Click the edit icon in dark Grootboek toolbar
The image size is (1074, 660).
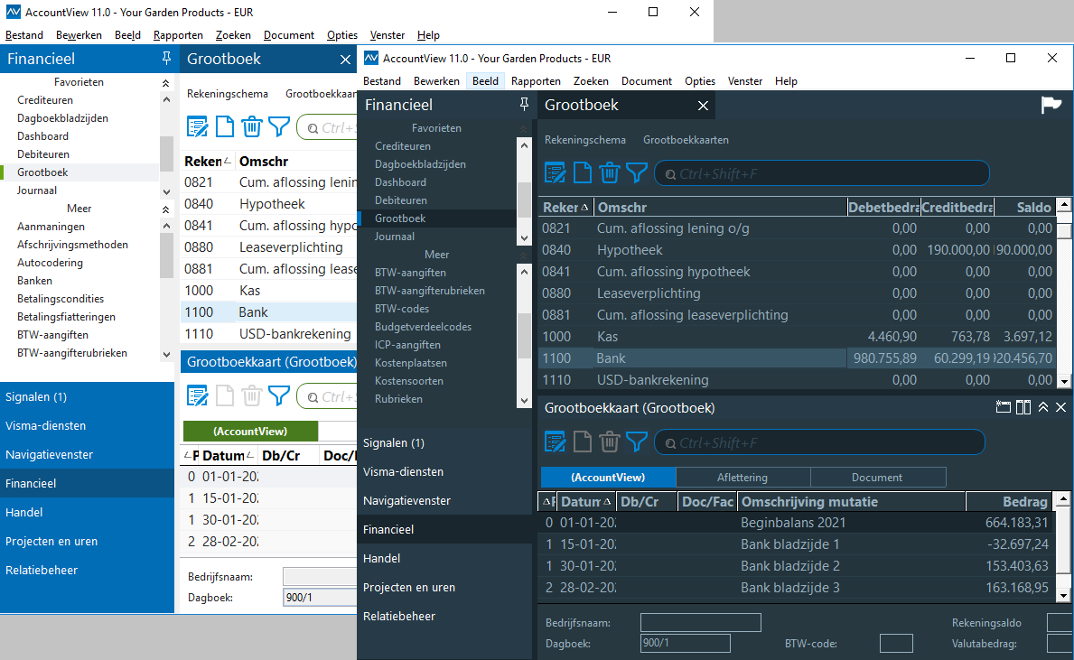tap(555, 172)
